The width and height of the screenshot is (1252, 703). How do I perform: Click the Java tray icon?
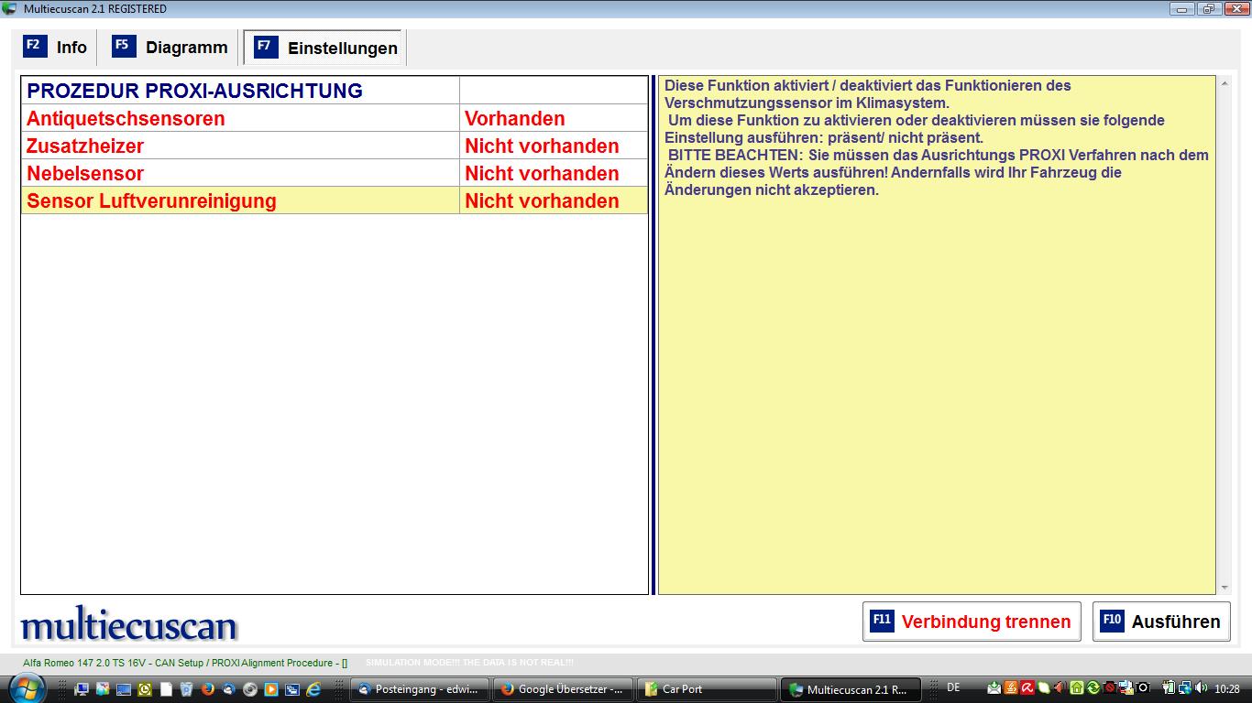(1011, 688)
